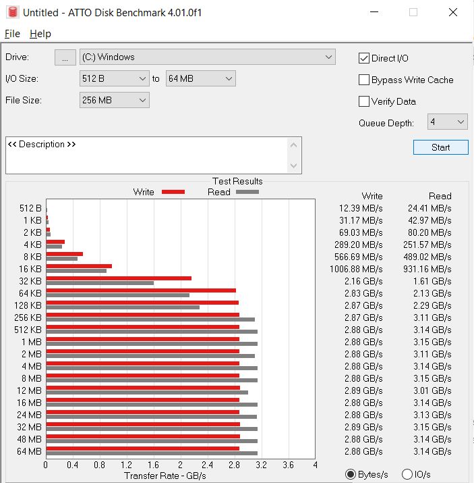Uncheck the Direct I/O checkbox
The image size is (474, 483).
[364, 58]
